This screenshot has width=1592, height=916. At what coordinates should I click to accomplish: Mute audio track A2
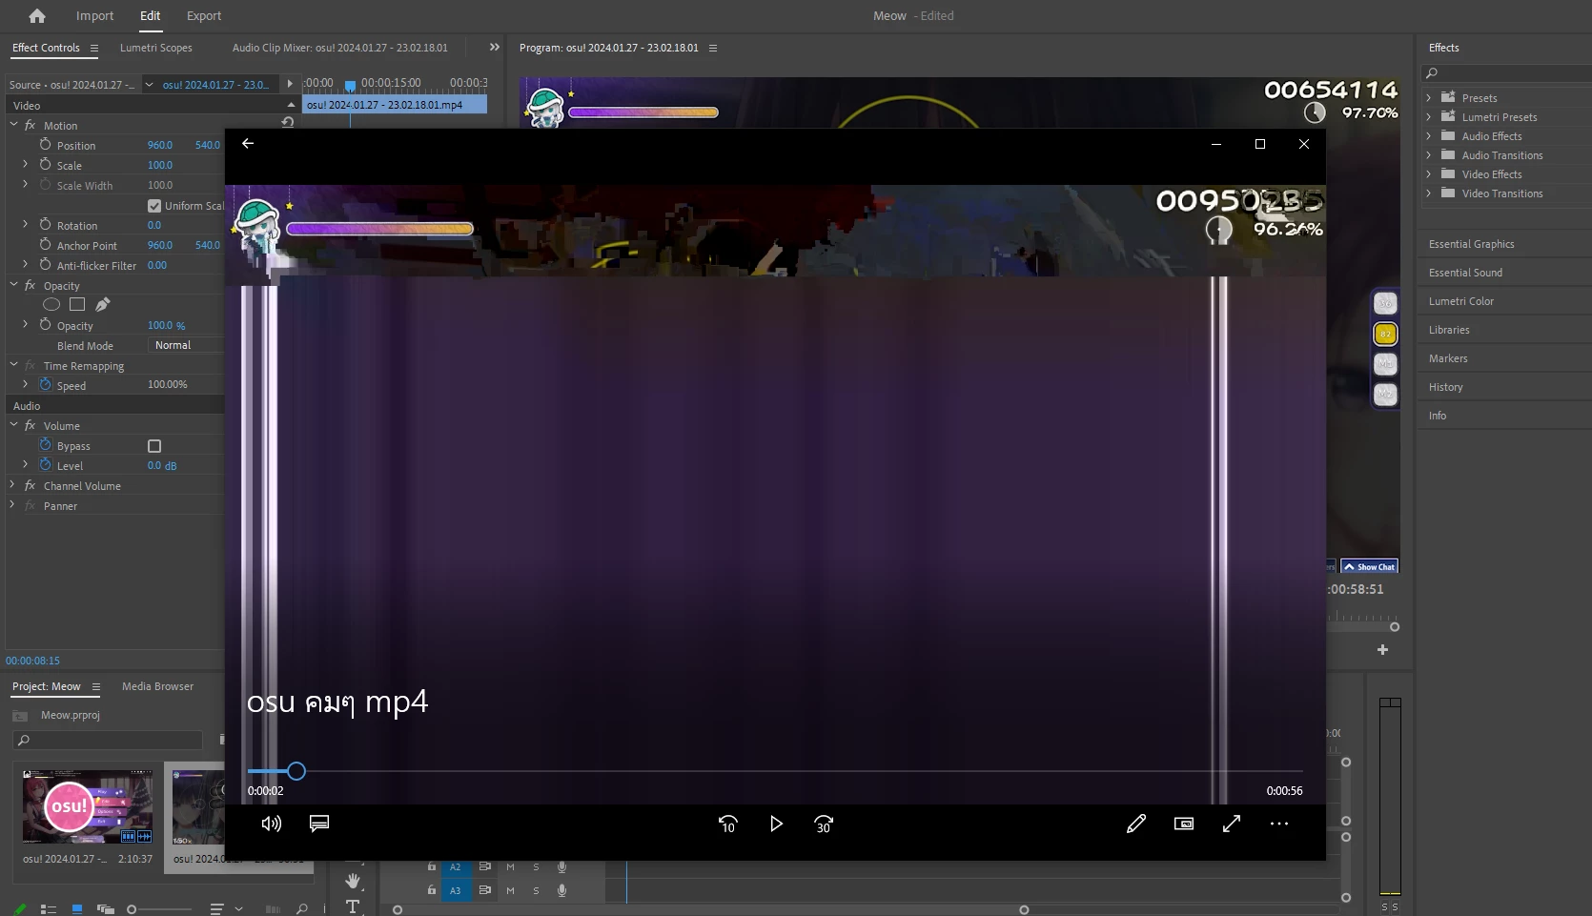510,866
